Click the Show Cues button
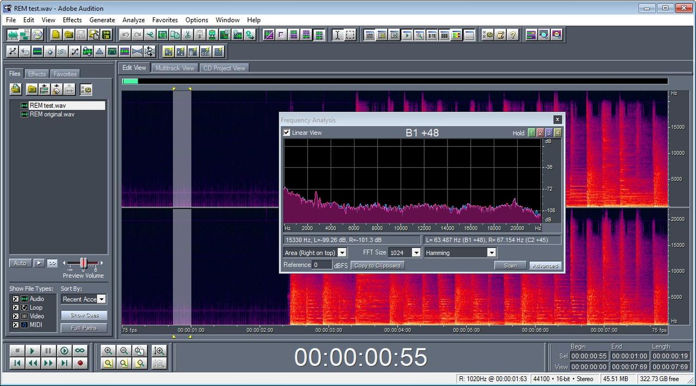696x386 pixels. point(84,315)
